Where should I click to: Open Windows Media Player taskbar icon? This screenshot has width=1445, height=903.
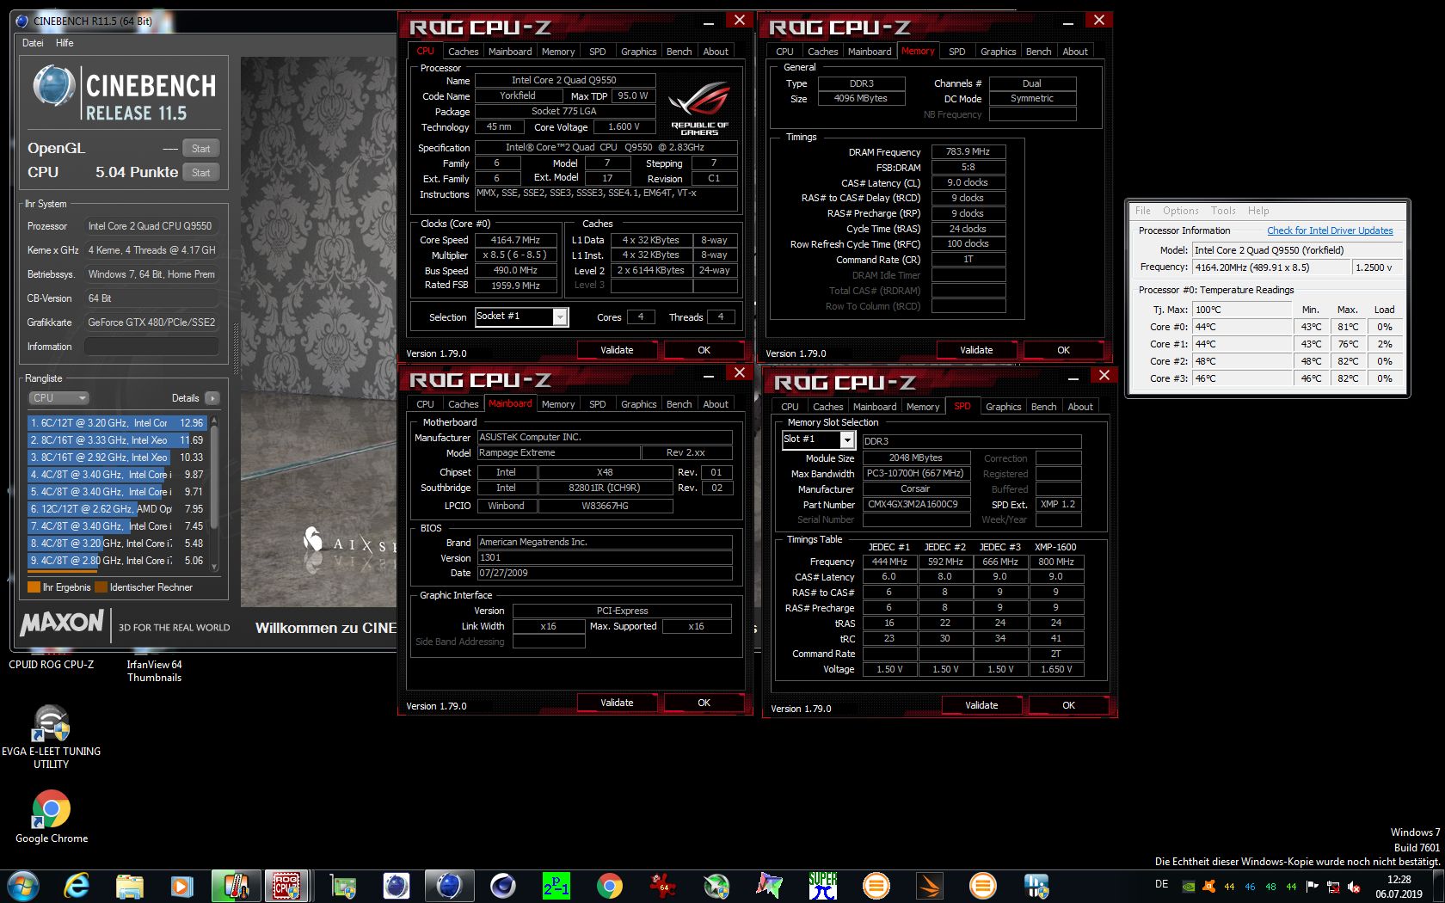coord(181,886)
